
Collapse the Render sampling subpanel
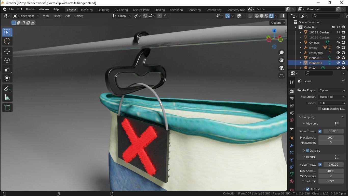[x=304, y=157]
